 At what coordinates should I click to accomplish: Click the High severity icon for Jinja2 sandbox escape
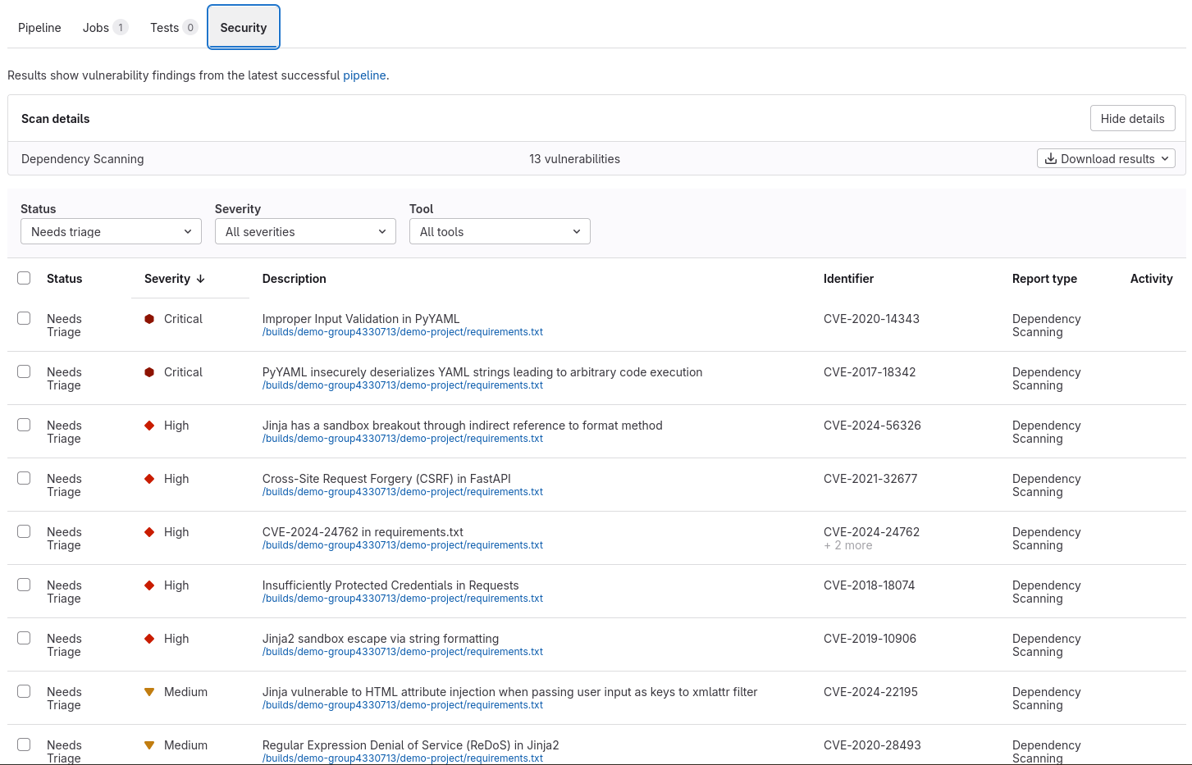pyautogui.click(x=148, y=638)
